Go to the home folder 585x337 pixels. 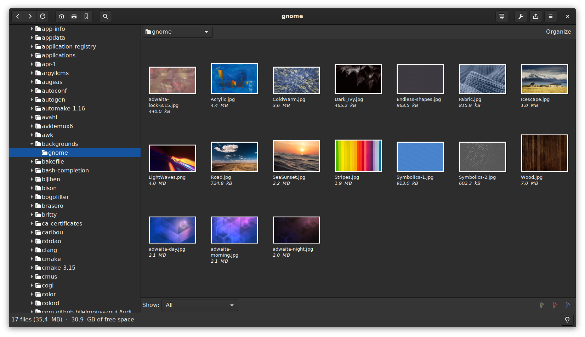click(62, 16)
